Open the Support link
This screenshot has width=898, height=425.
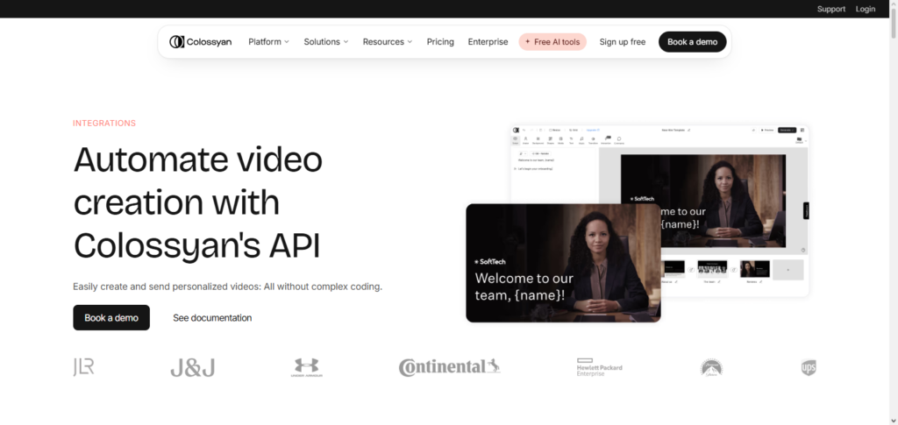coord(831,9)
